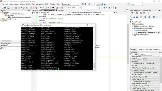Open the TWebModule1 class combo box
Viewport: 162px width, 91px height.
click(x=69, y=13)
